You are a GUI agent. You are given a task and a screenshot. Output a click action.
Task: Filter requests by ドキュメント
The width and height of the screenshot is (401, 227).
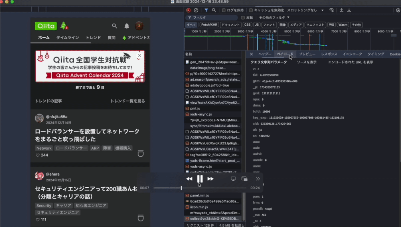pyautogui.click(x=231, y=25)
